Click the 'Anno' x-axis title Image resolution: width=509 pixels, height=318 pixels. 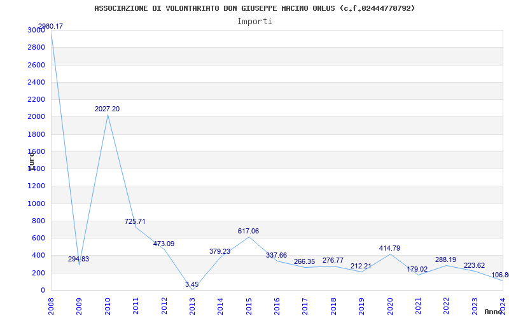coord(495,312)
